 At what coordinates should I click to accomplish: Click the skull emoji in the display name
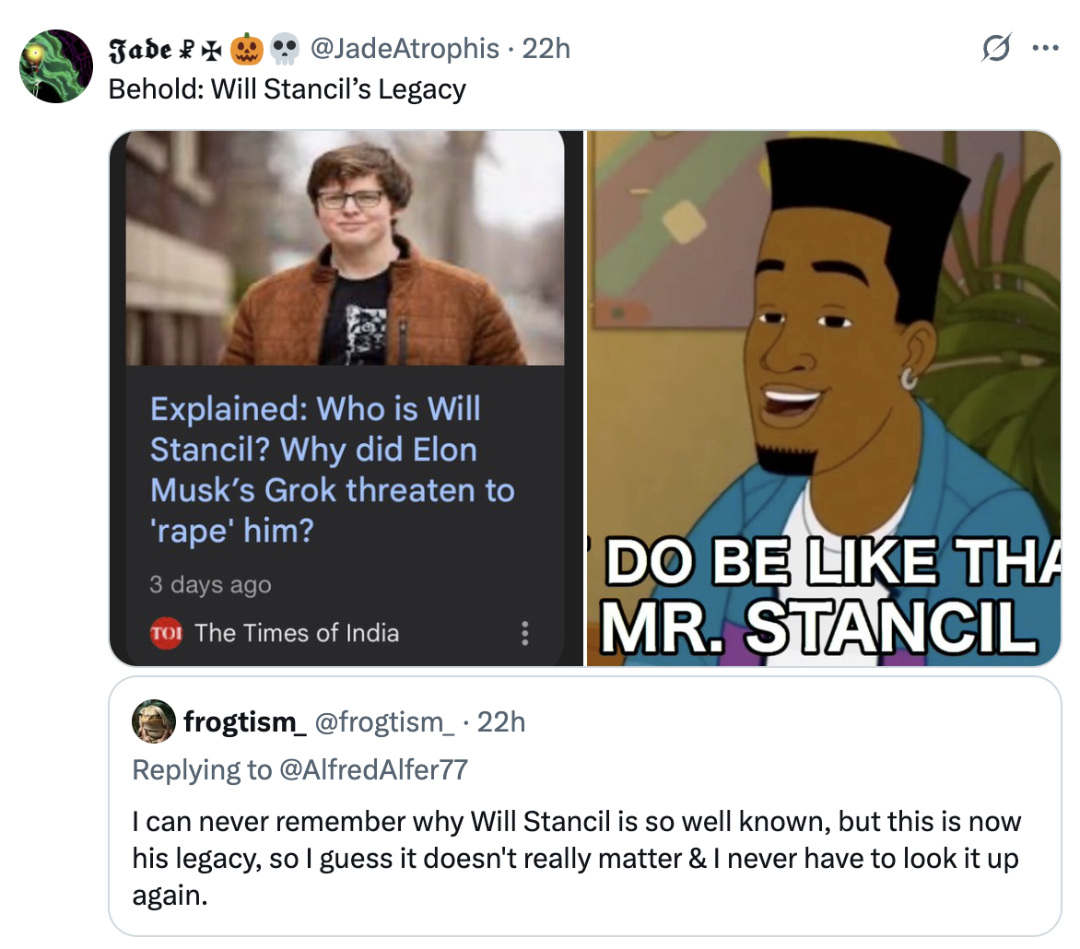281,50
